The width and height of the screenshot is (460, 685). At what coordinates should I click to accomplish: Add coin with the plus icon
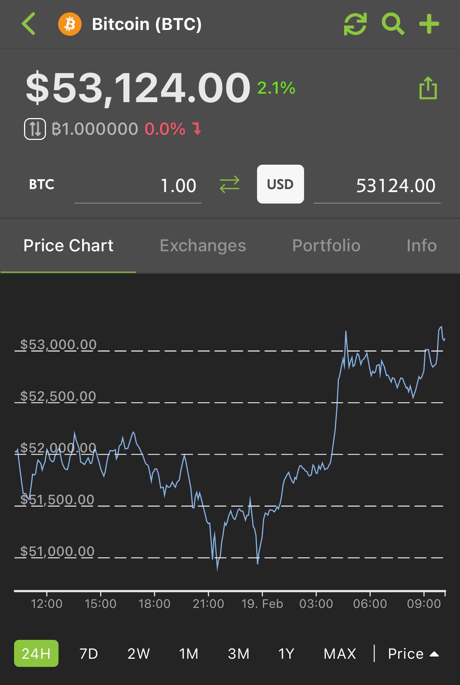coord(429,24)
